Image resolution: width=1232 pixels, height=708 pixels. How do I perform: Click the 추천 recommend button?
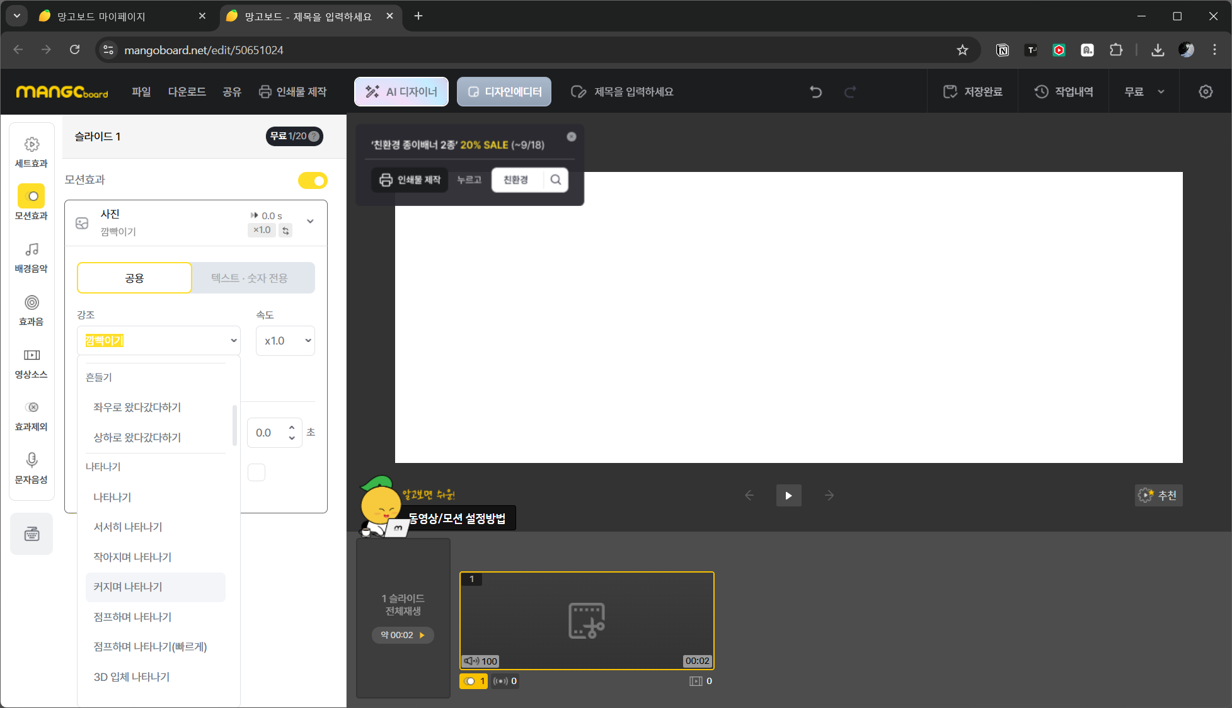click(1158, 495)
